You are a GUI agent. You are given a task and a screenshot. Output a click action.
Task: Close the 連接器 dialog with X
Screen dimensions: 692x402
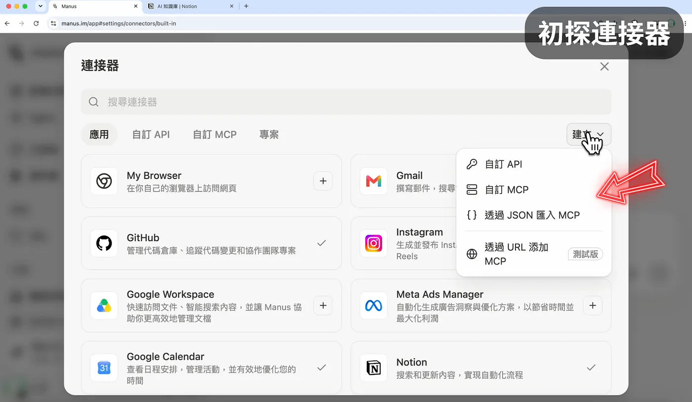pos(604,66)
